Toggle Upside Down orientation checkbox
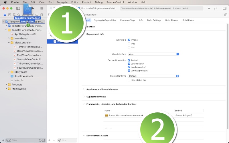Image resolution: width=229 pixels, height=143 pixels. 129,64
